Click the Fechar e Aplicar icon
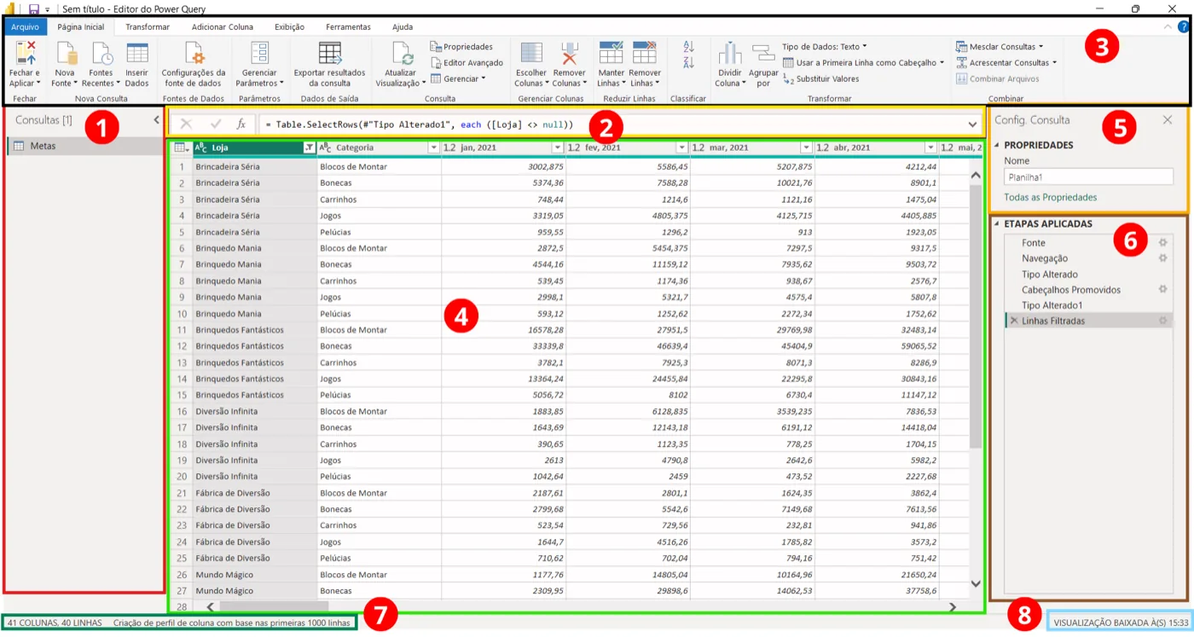 click(25, 53)
